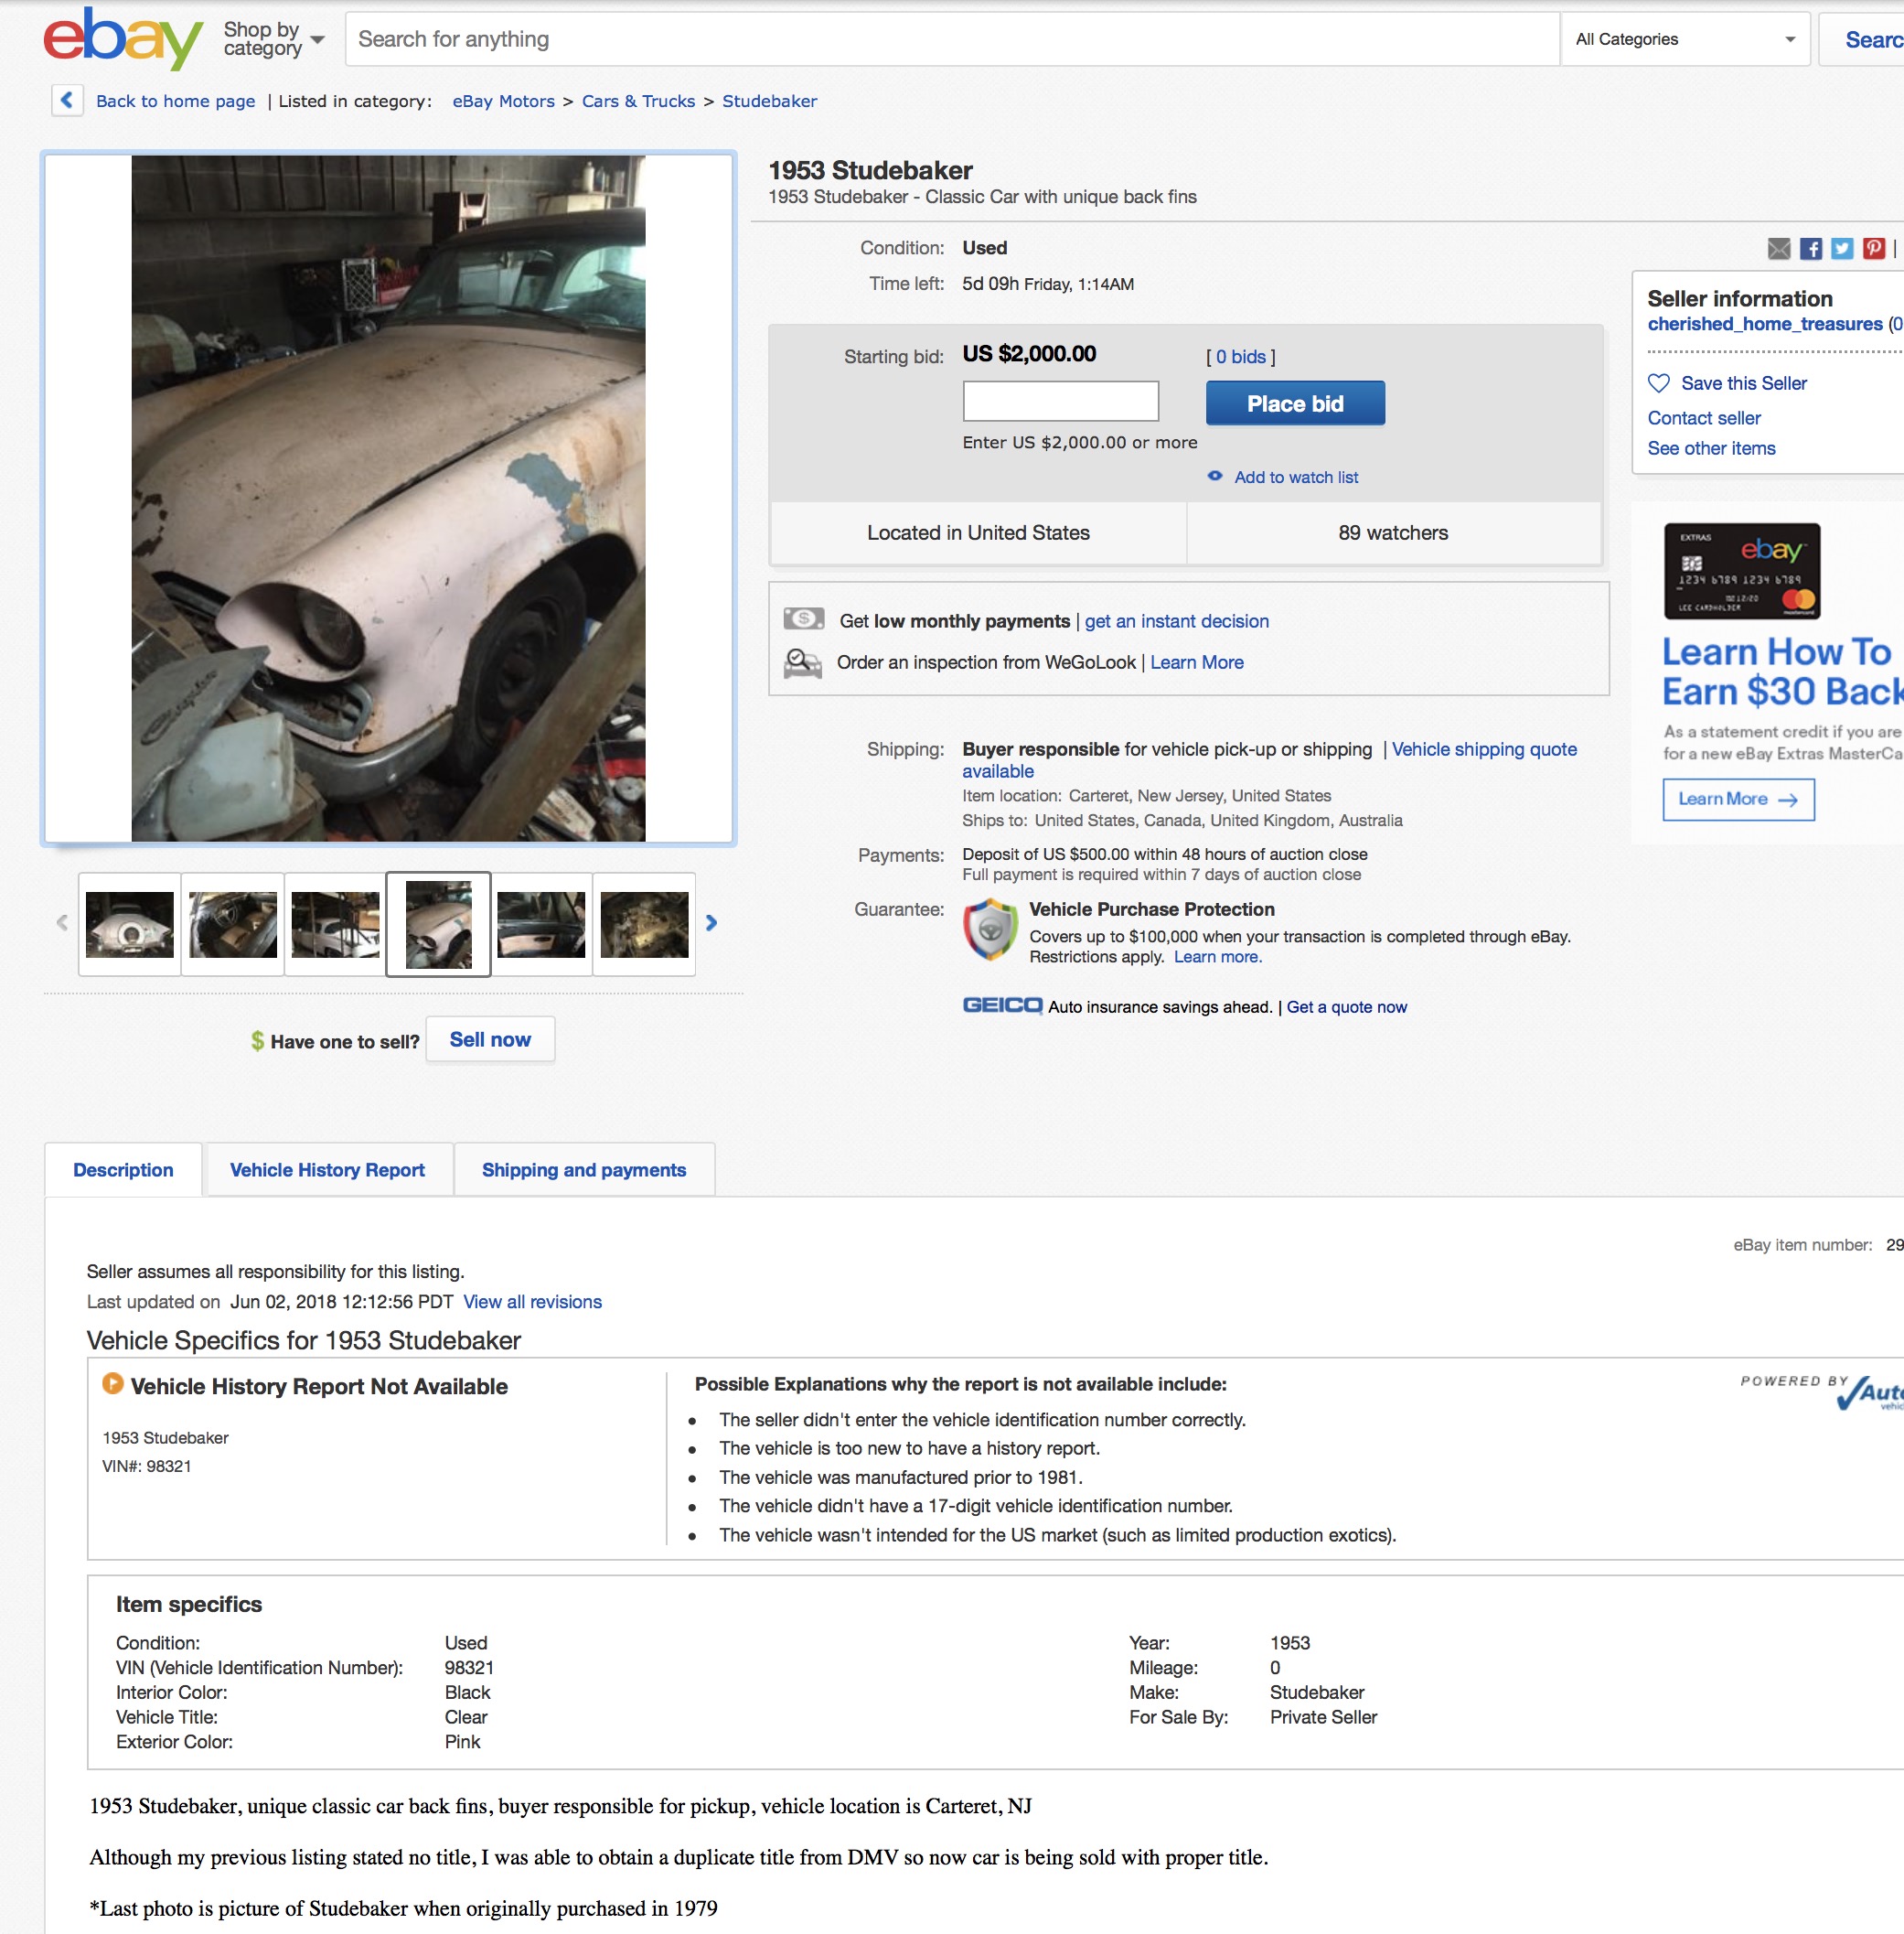Click the Contact seller link
1904x1934 pixels.
[1703, 418]
